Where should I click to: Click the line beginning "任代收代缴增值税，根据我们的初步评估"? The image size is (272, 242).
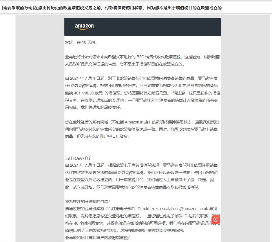tap(141, 85)
